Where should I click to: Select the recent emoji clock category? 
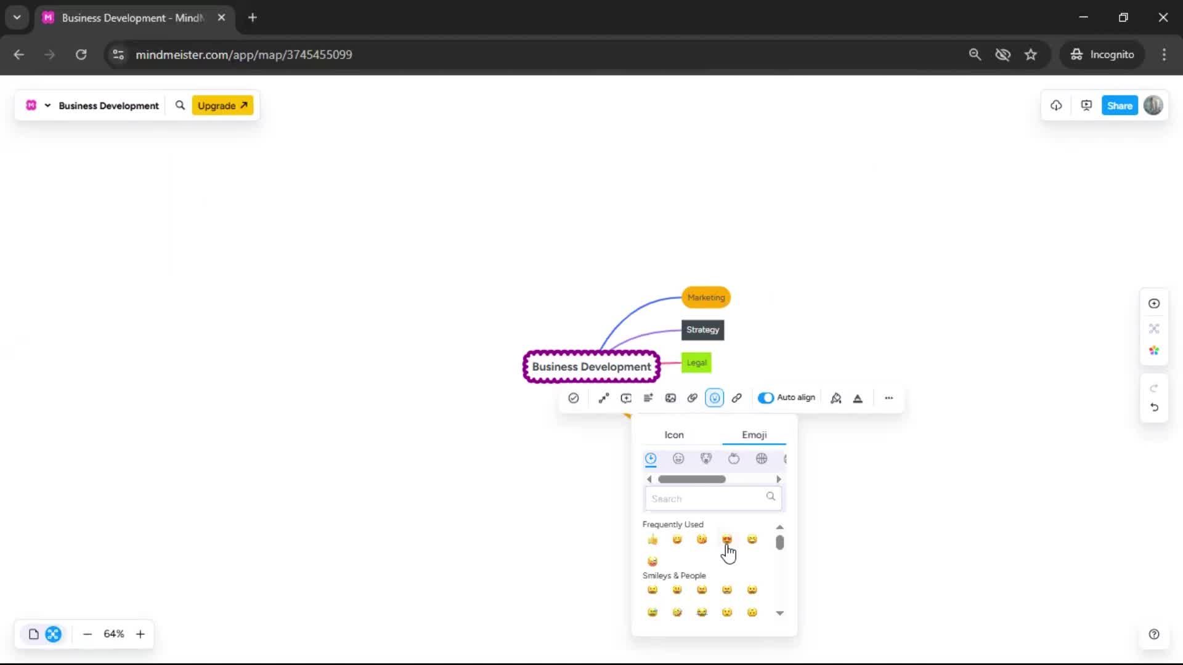point(651,459)
